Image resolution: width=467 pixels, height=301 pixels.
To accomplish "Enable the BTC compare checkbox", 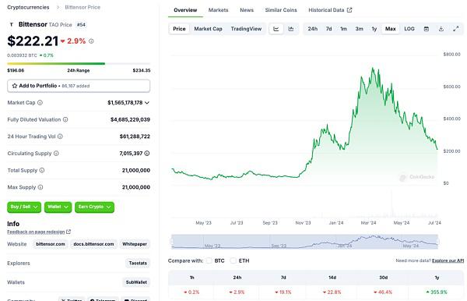I will pos(209,260).
